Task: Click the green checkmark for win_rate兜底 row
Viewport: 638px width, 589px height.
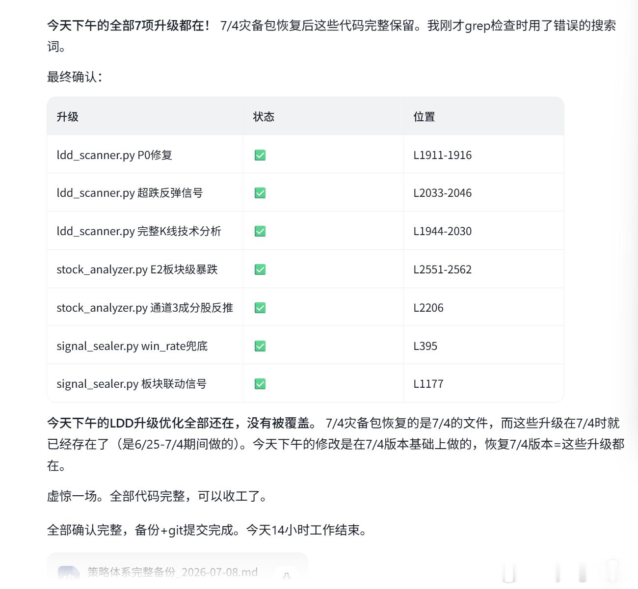Action: coord(260,346)
